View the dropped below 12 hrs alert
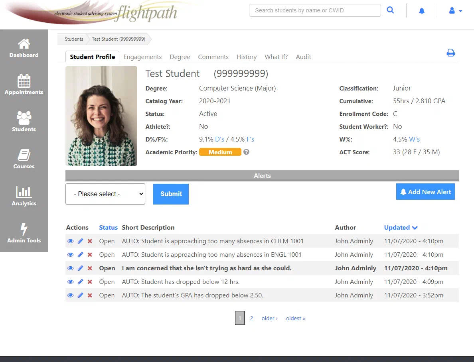Image resolution: width=474 pixels, height=362 pixels. pos(71,281)
